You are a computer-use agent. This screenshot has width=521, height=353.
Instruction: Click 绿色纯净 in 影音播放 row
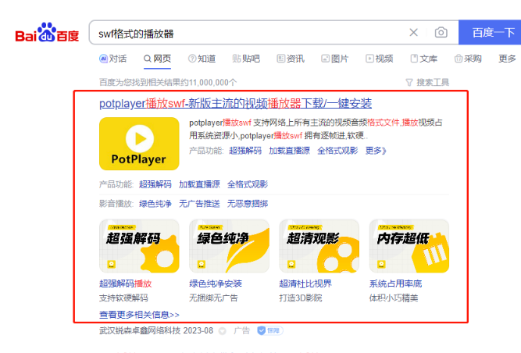pos(155,204)
